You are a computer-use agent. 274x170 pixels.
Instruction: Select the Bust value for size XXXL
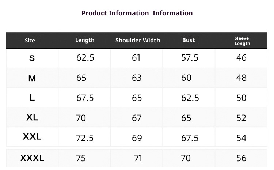tap(186, 158)
